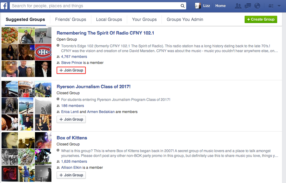Open Armen Bedakian's profile link
The height and width of the screenshot is (183, 286).
[101, 112]
